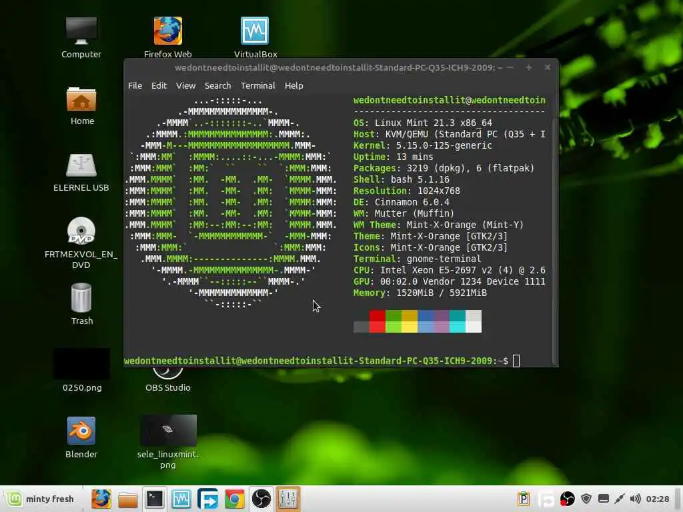This screenshot has width=683, height=512.
Task: Click the terminal vertical scrollbar
Action: (x=554, y=240)
